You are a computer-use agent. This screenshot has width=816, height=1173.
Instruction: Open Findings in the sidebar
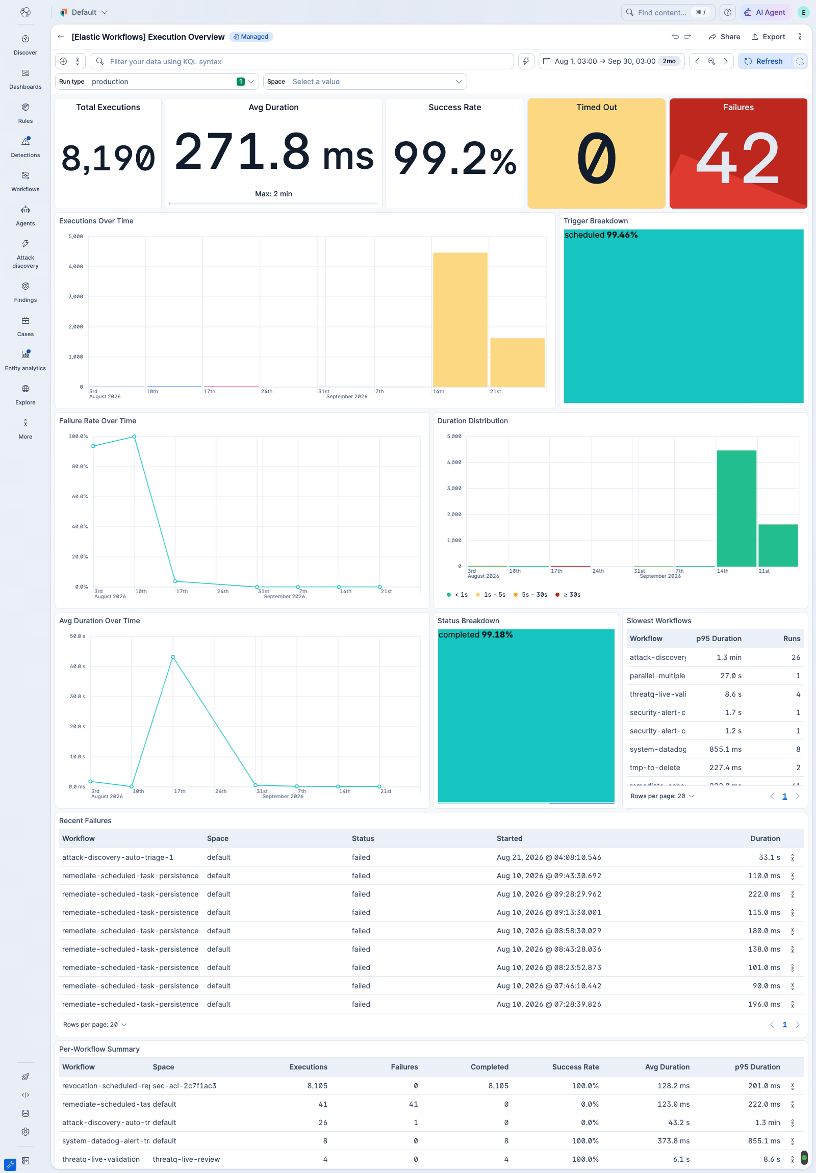point(25,292)
